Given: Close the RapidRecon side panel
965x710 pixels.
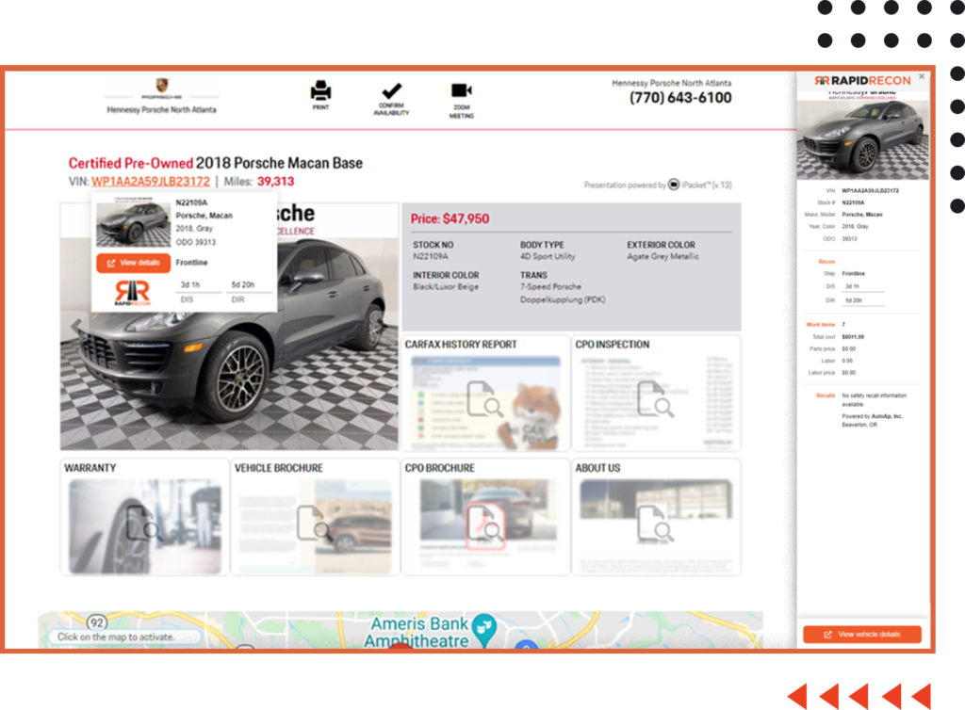Looking at the screenshot, I should click(922, 76).
